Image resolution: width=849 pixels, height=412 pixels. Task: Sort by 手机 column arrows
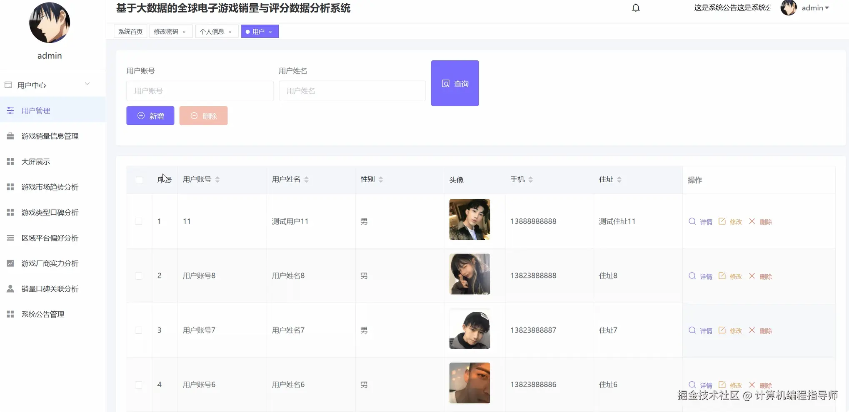(x=530, y=179)
